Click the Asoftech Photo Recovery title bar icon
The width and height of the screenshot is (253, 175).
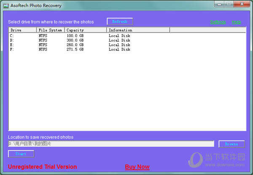click(6, 5)
